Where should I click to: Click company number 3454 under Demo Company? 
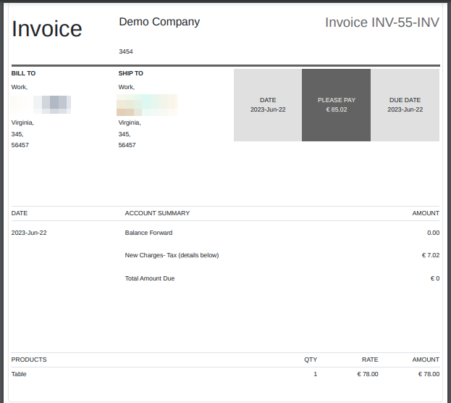(126, 51)
